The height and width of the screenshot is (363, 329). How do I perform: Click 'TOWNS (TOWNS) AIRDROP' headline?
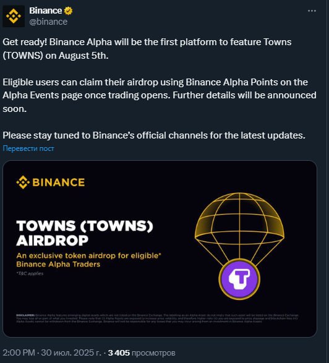85,233
